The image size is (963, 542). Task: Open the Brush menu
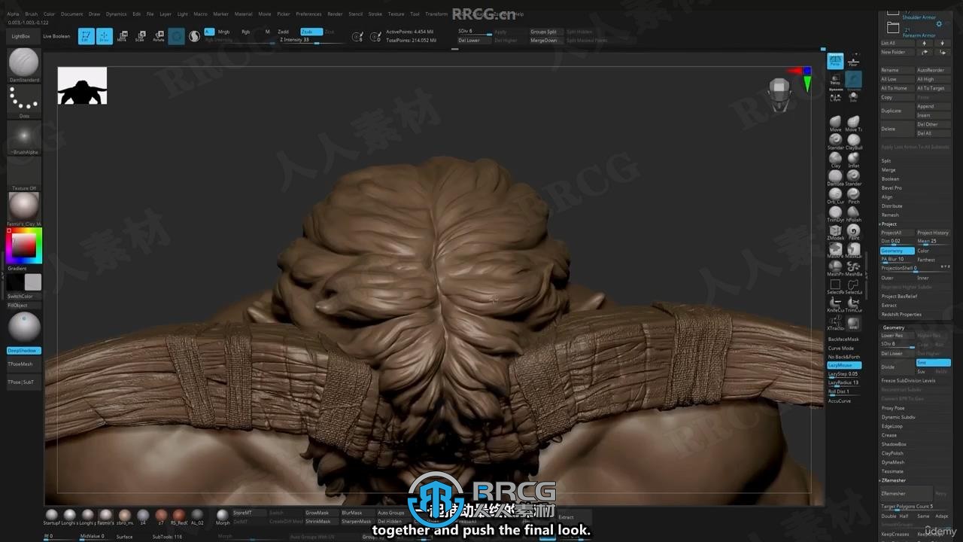(31, 14)
